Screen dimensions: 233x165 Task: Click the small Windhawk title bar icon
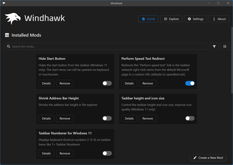(x=4, y=3)
